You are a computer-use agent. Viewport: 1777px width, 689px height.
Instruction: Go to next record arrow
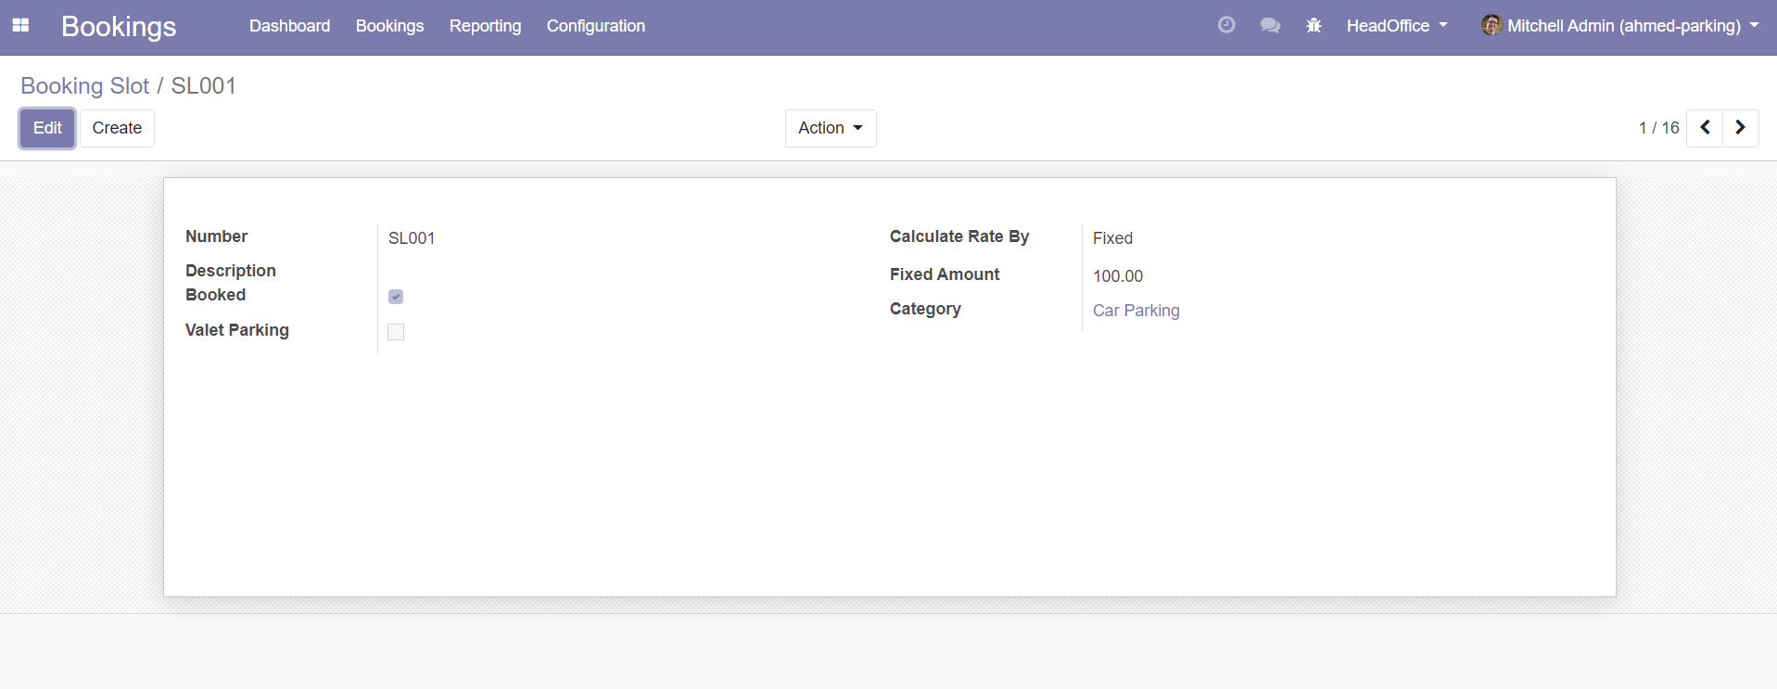click(1740, 128)
